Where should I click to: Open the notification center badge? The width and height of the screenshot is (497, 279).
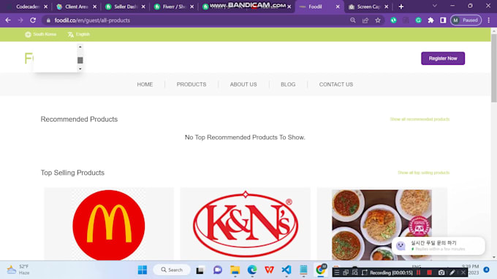(487, 270)
